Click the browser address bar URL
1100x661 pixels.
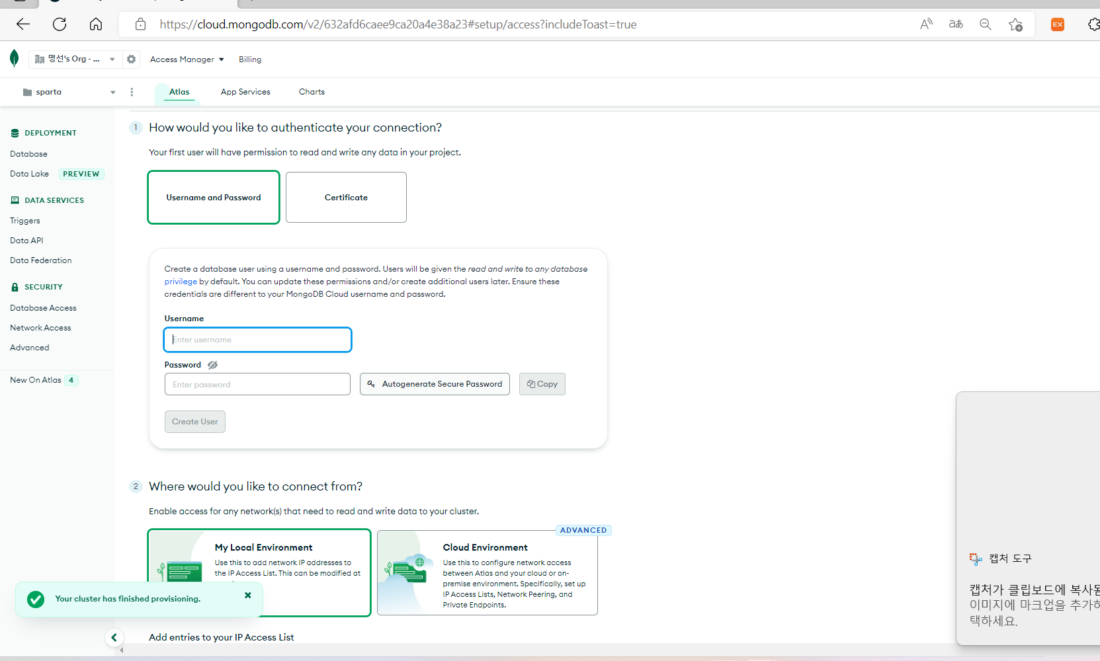pos(398,24)
